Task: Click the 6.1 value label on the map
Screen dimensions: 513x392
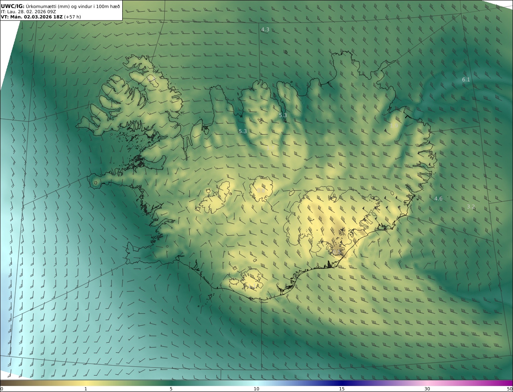Action: click(x=466, y=80)
